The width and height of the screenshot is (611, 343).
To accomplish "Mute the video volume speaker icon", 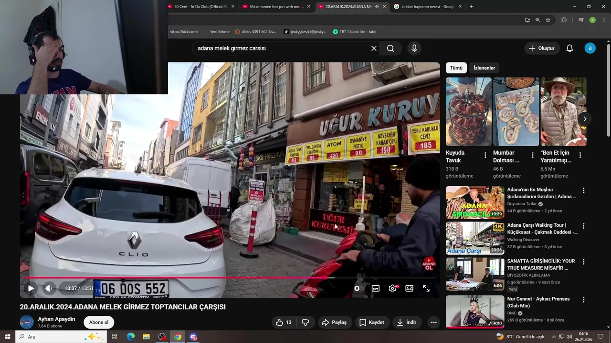I will point(48,288).
